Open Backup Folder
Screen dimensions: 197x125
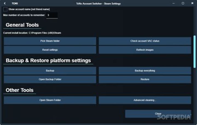point(50,79)
